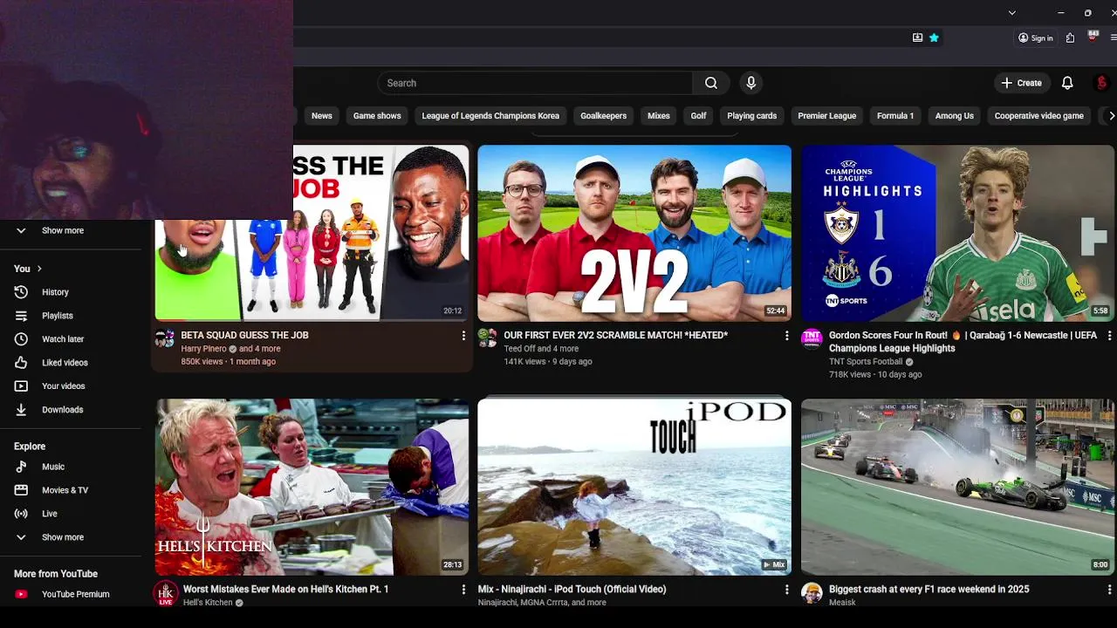The width and height of the screenshot is (1117, 628).
Task: Open the browser hamburger menu
Action: coord(1114,38)
